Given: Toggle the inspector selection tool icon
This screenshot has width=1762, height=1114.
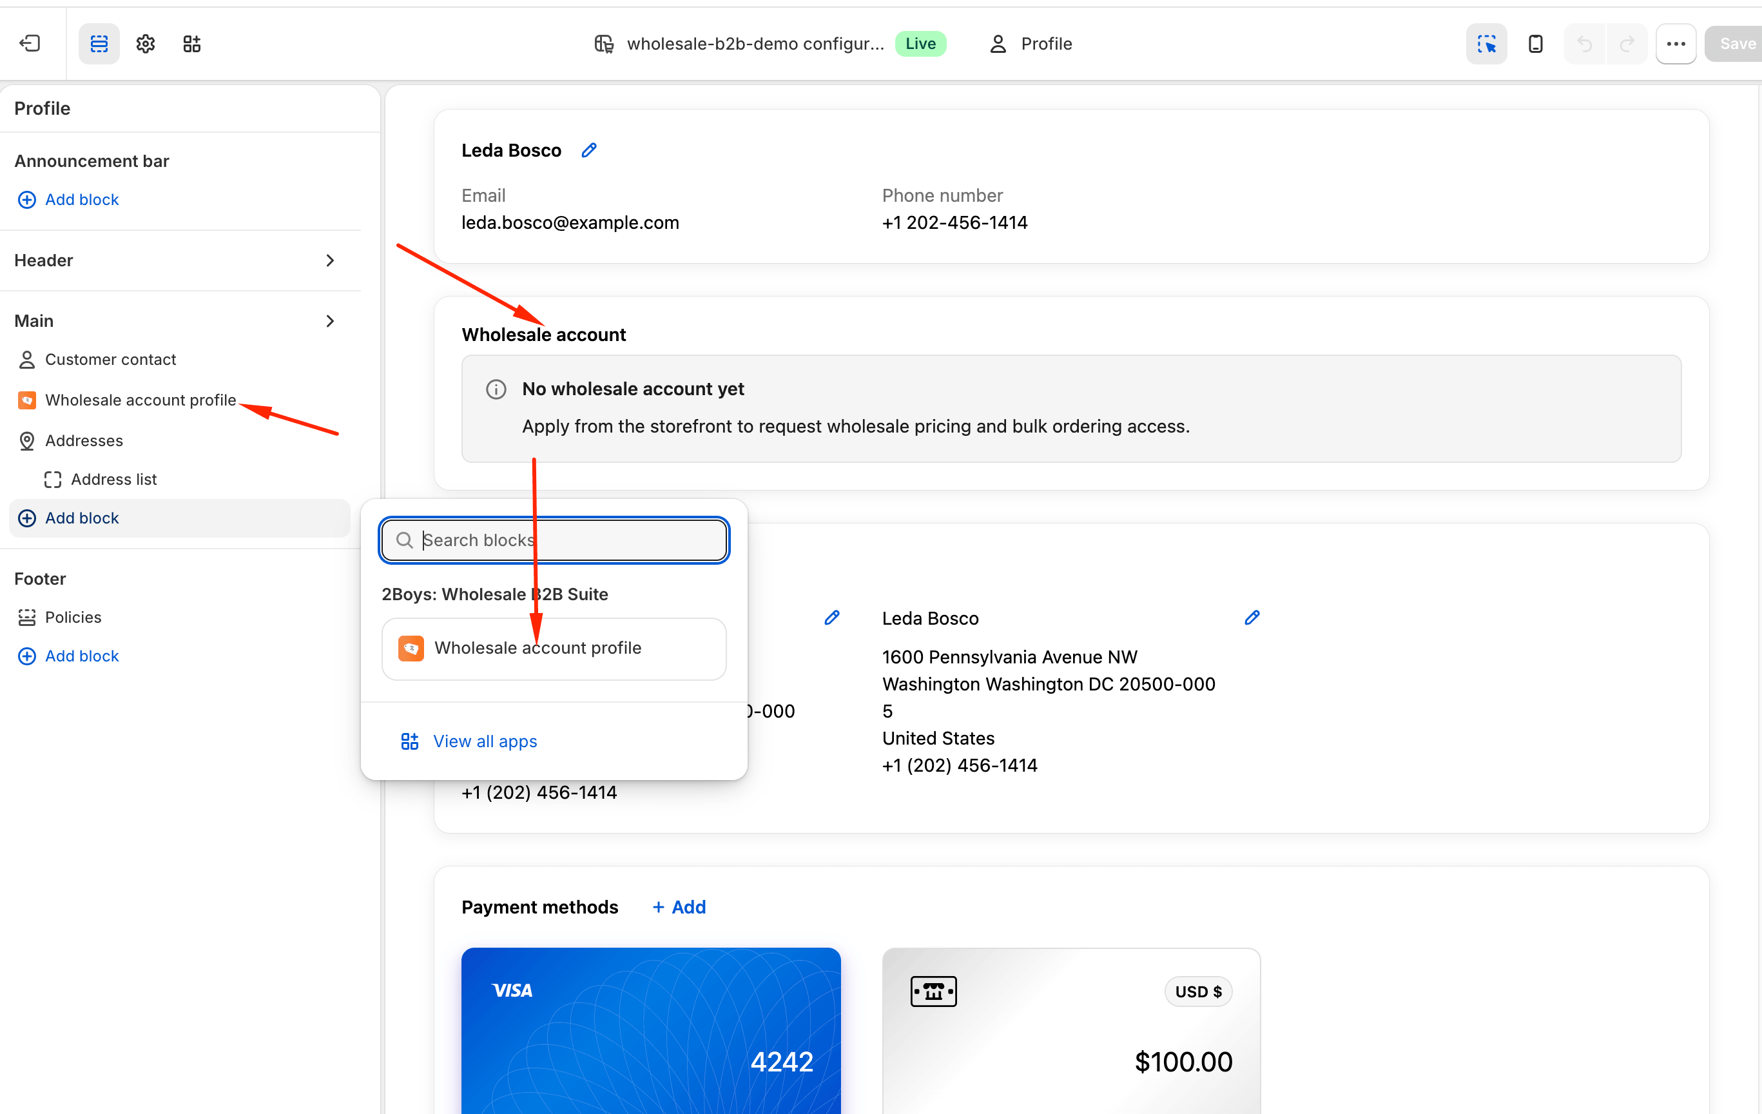Looking at the screenshot, I should pos(1486,43).
